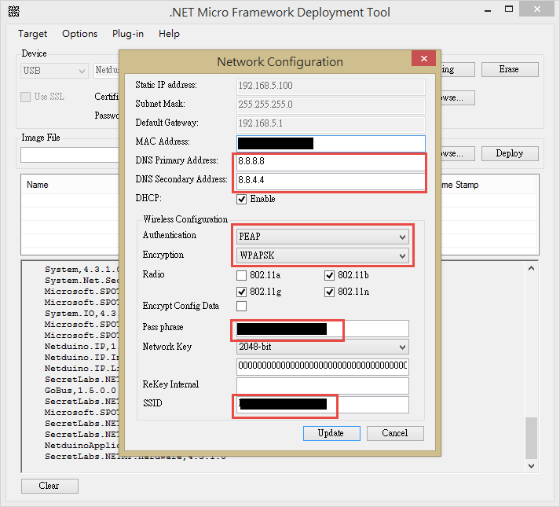Click the ReKey Internal field

coord(323,385)
